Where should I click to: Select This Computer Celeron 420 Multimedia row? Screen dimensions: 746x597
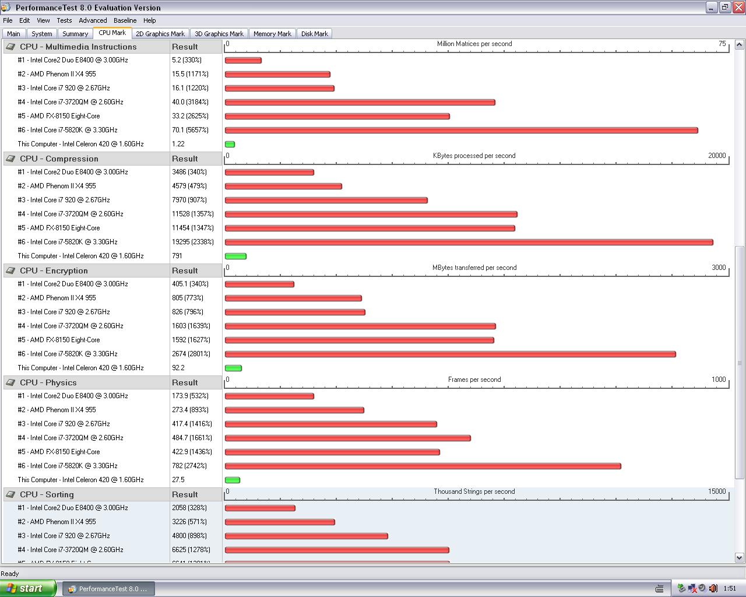(x=80, y=144)
